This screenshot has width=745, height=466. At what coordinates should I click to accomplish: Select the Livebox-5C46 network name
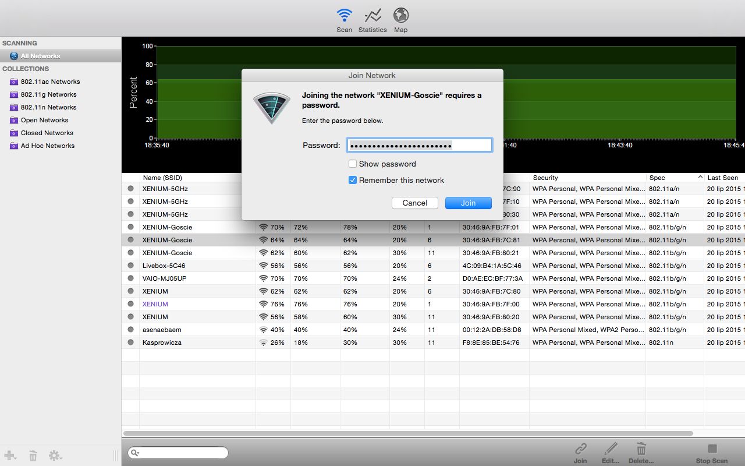(x=164, y=266)
